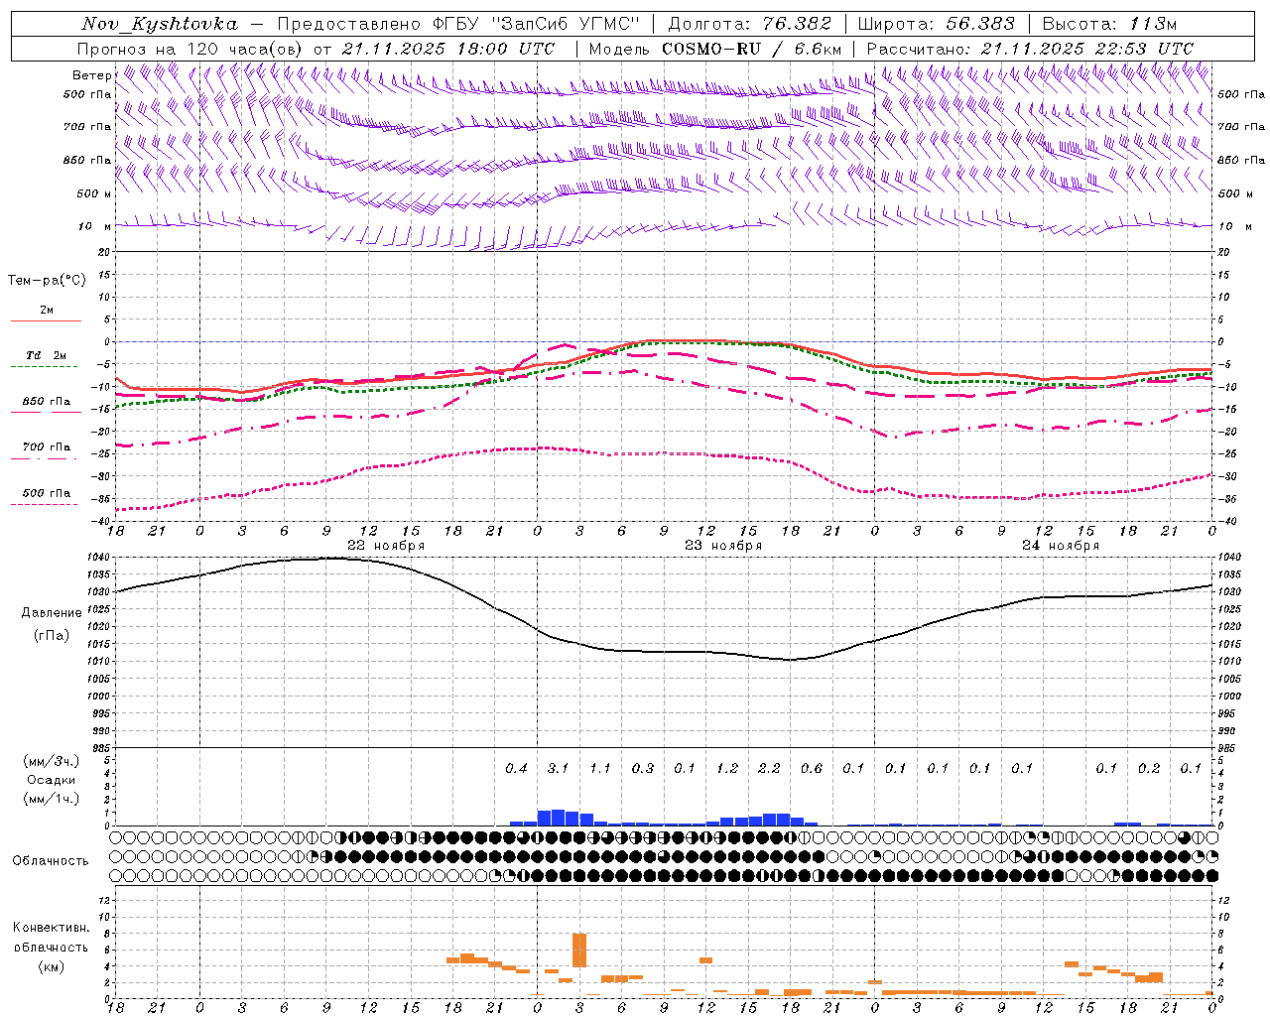Click the tallest blue hourly precipitation bar
Viewport: 1270px width, 1016px height.
(559, 818)
